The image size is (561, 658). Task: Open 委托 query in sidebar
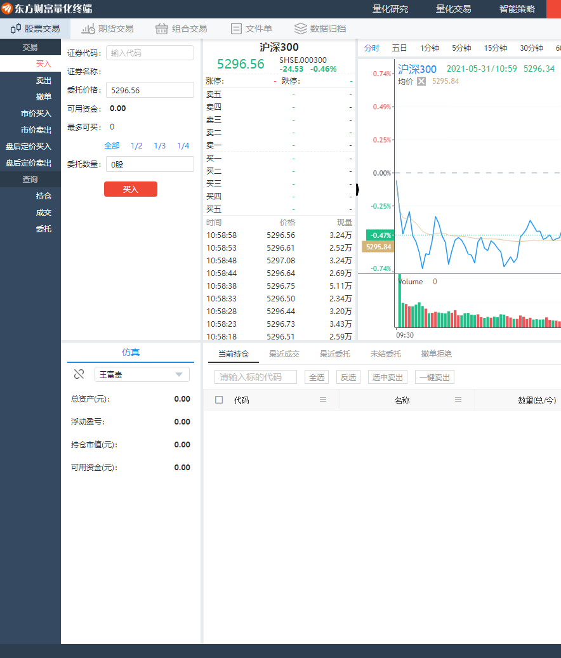pyautogui.click(x=30, y=228)
